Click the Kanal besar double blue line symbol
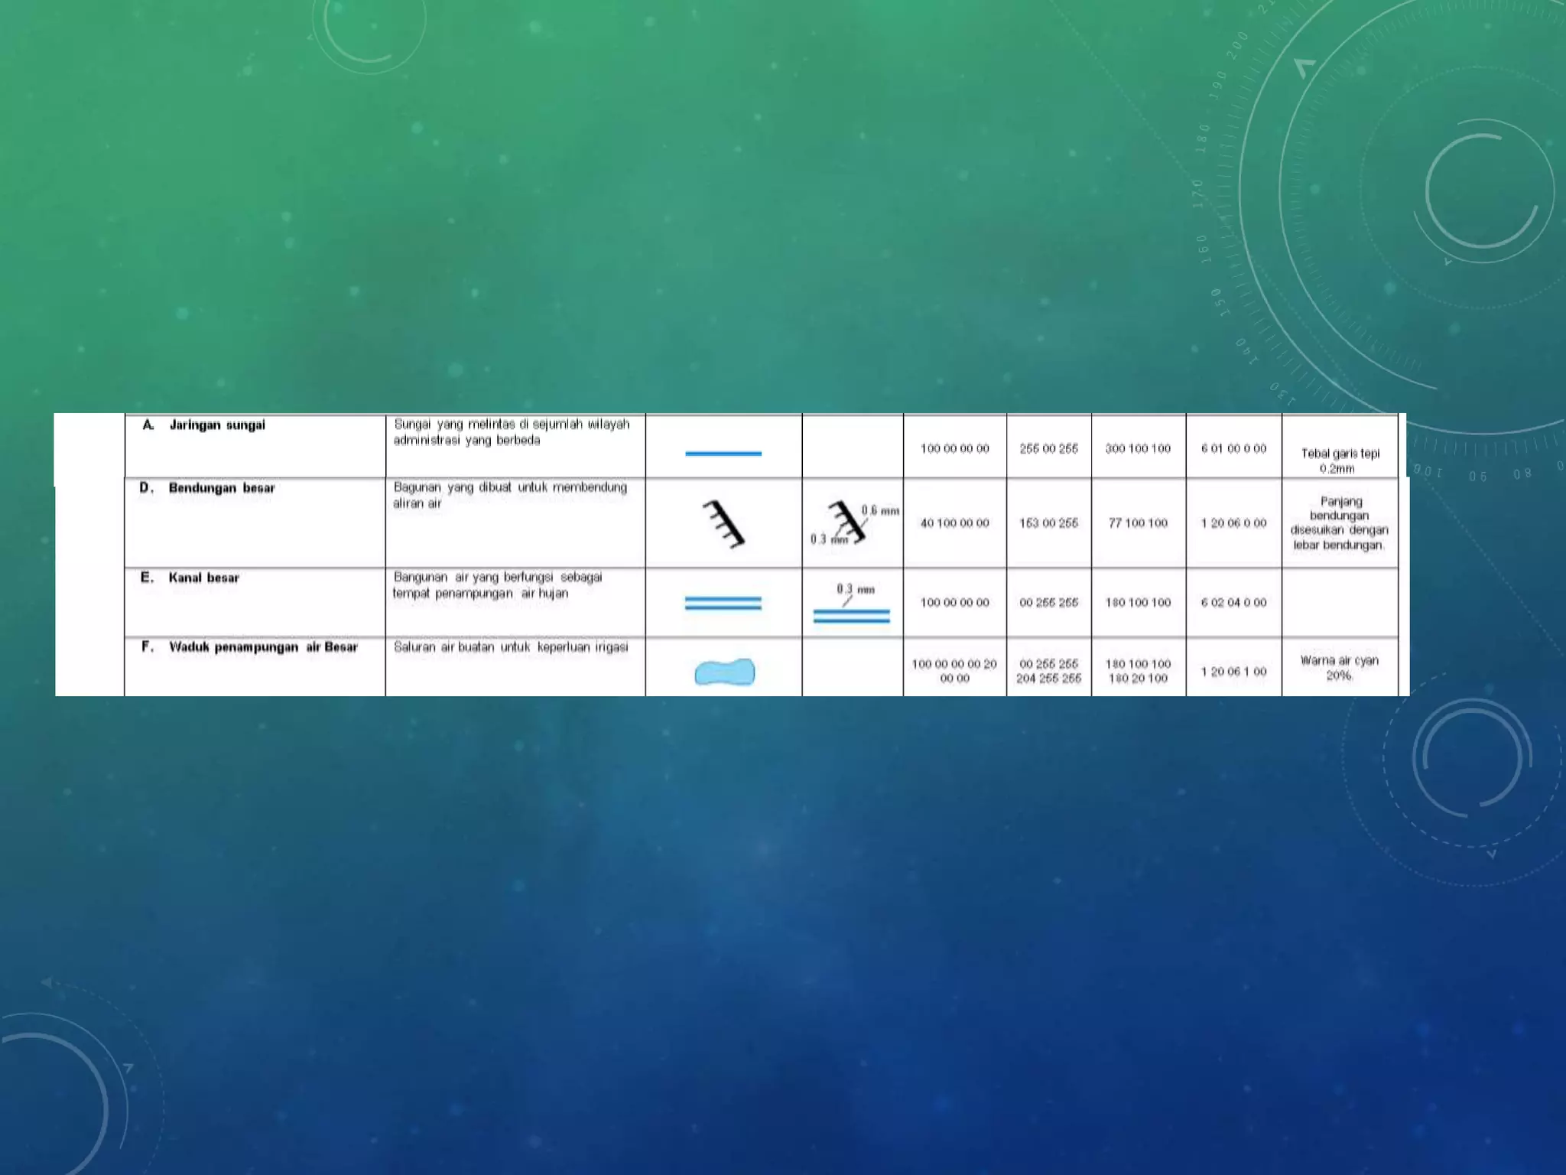Viewport: 1566px width, 1175px height. point(723,604)
